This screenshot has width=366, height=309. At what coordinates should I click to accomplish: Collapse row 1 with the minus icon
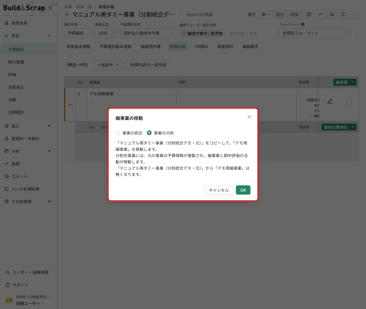click(70, 105)
